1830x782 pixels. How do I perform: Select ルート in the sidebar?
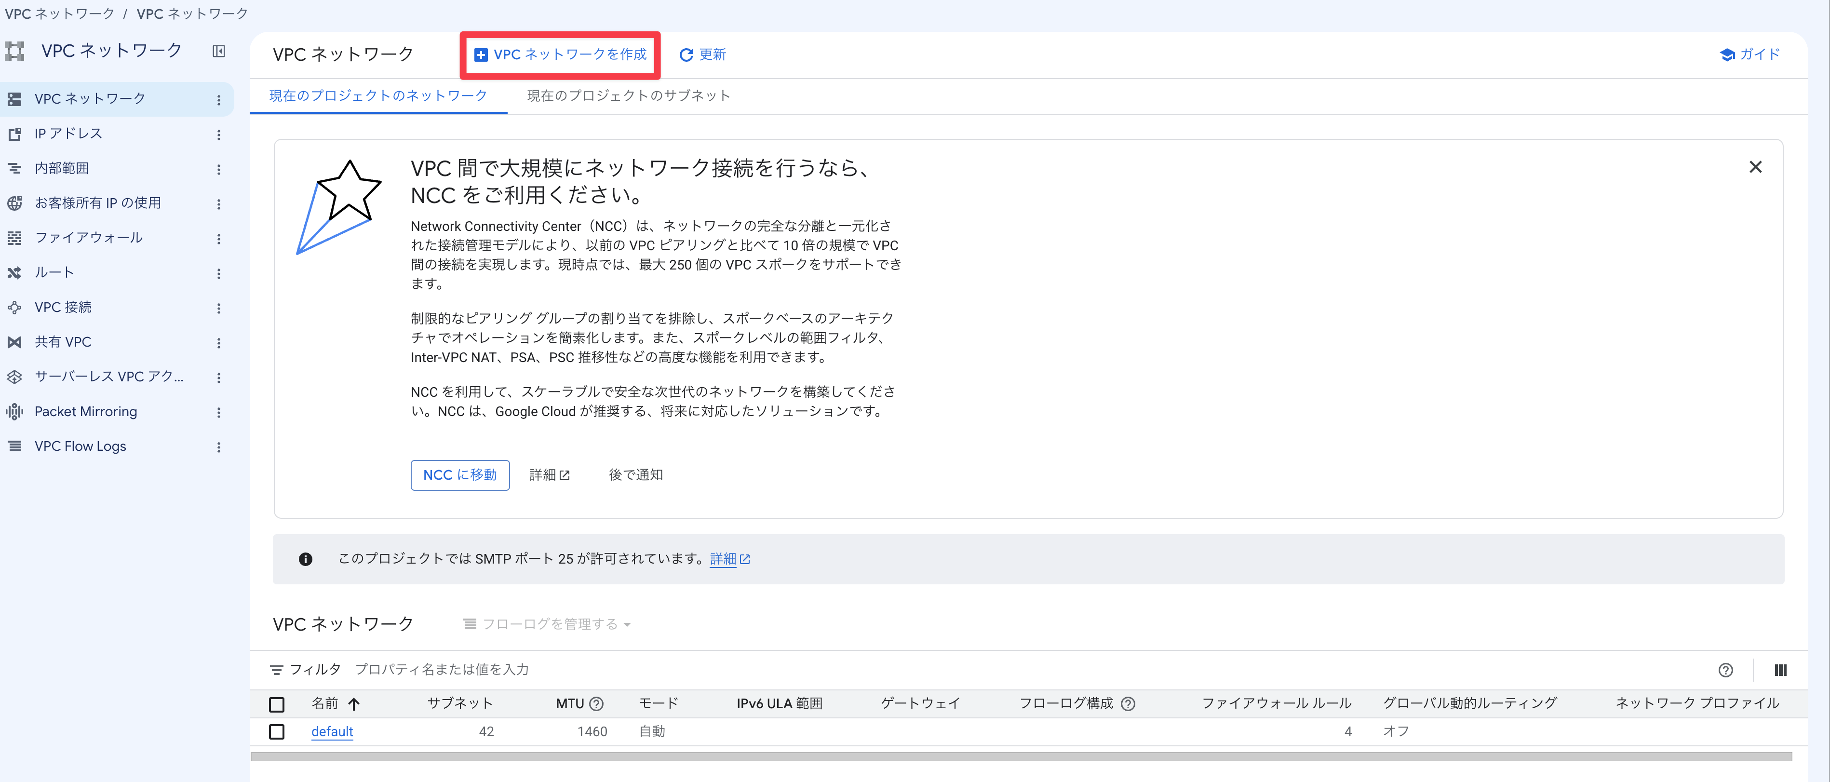[x=54, y=273]
